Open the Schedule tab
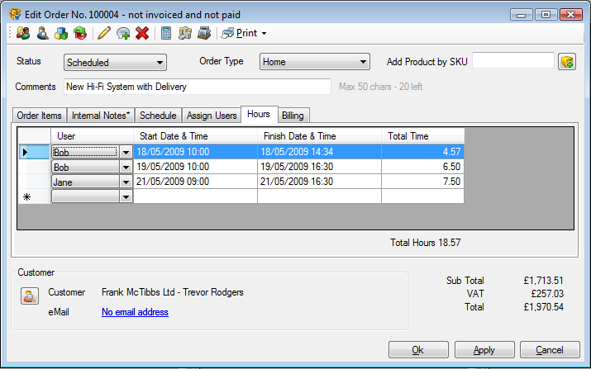This screenshot has height=369, width=591. coord(157,116)
